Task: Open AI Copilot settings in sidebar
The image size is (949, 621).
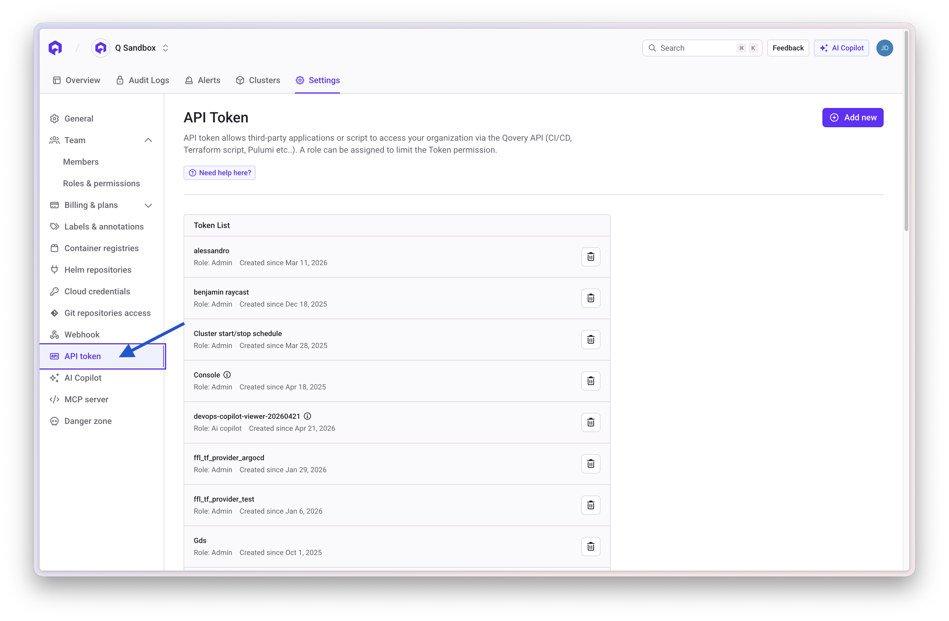Action: click(102, 378)
